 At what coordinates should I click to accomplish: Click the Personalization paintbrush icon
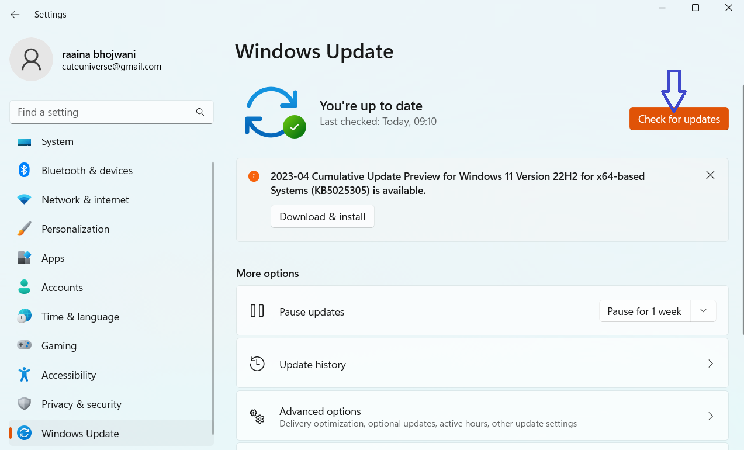24,229
